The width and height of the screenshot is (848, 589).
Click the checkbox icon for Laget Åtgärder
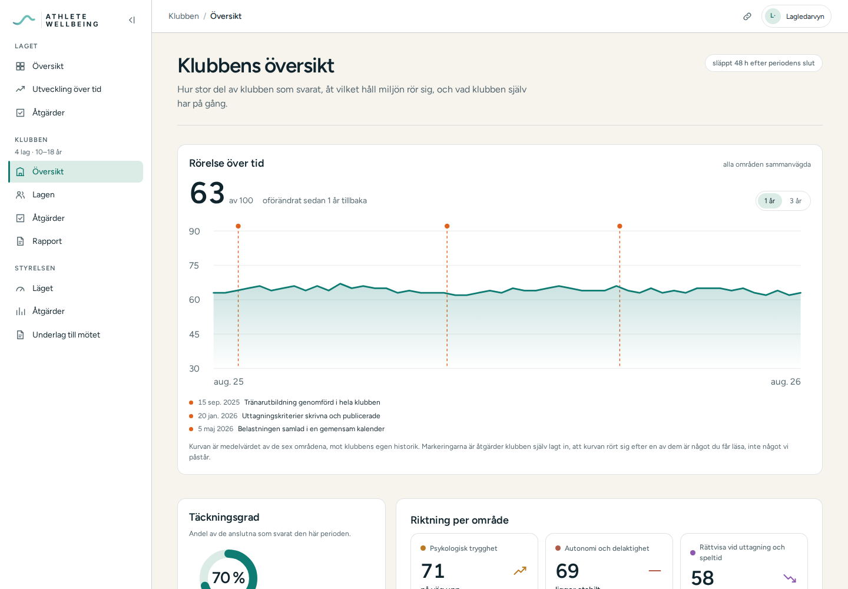pyautogui.click(x=21, y=112)
